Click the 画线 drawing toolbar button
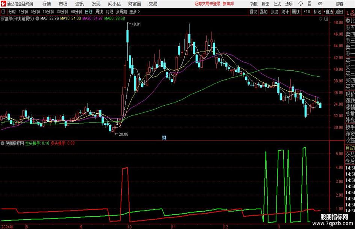Image resolution: width=355 pixels, height=229 pixels. pos(296,12)
